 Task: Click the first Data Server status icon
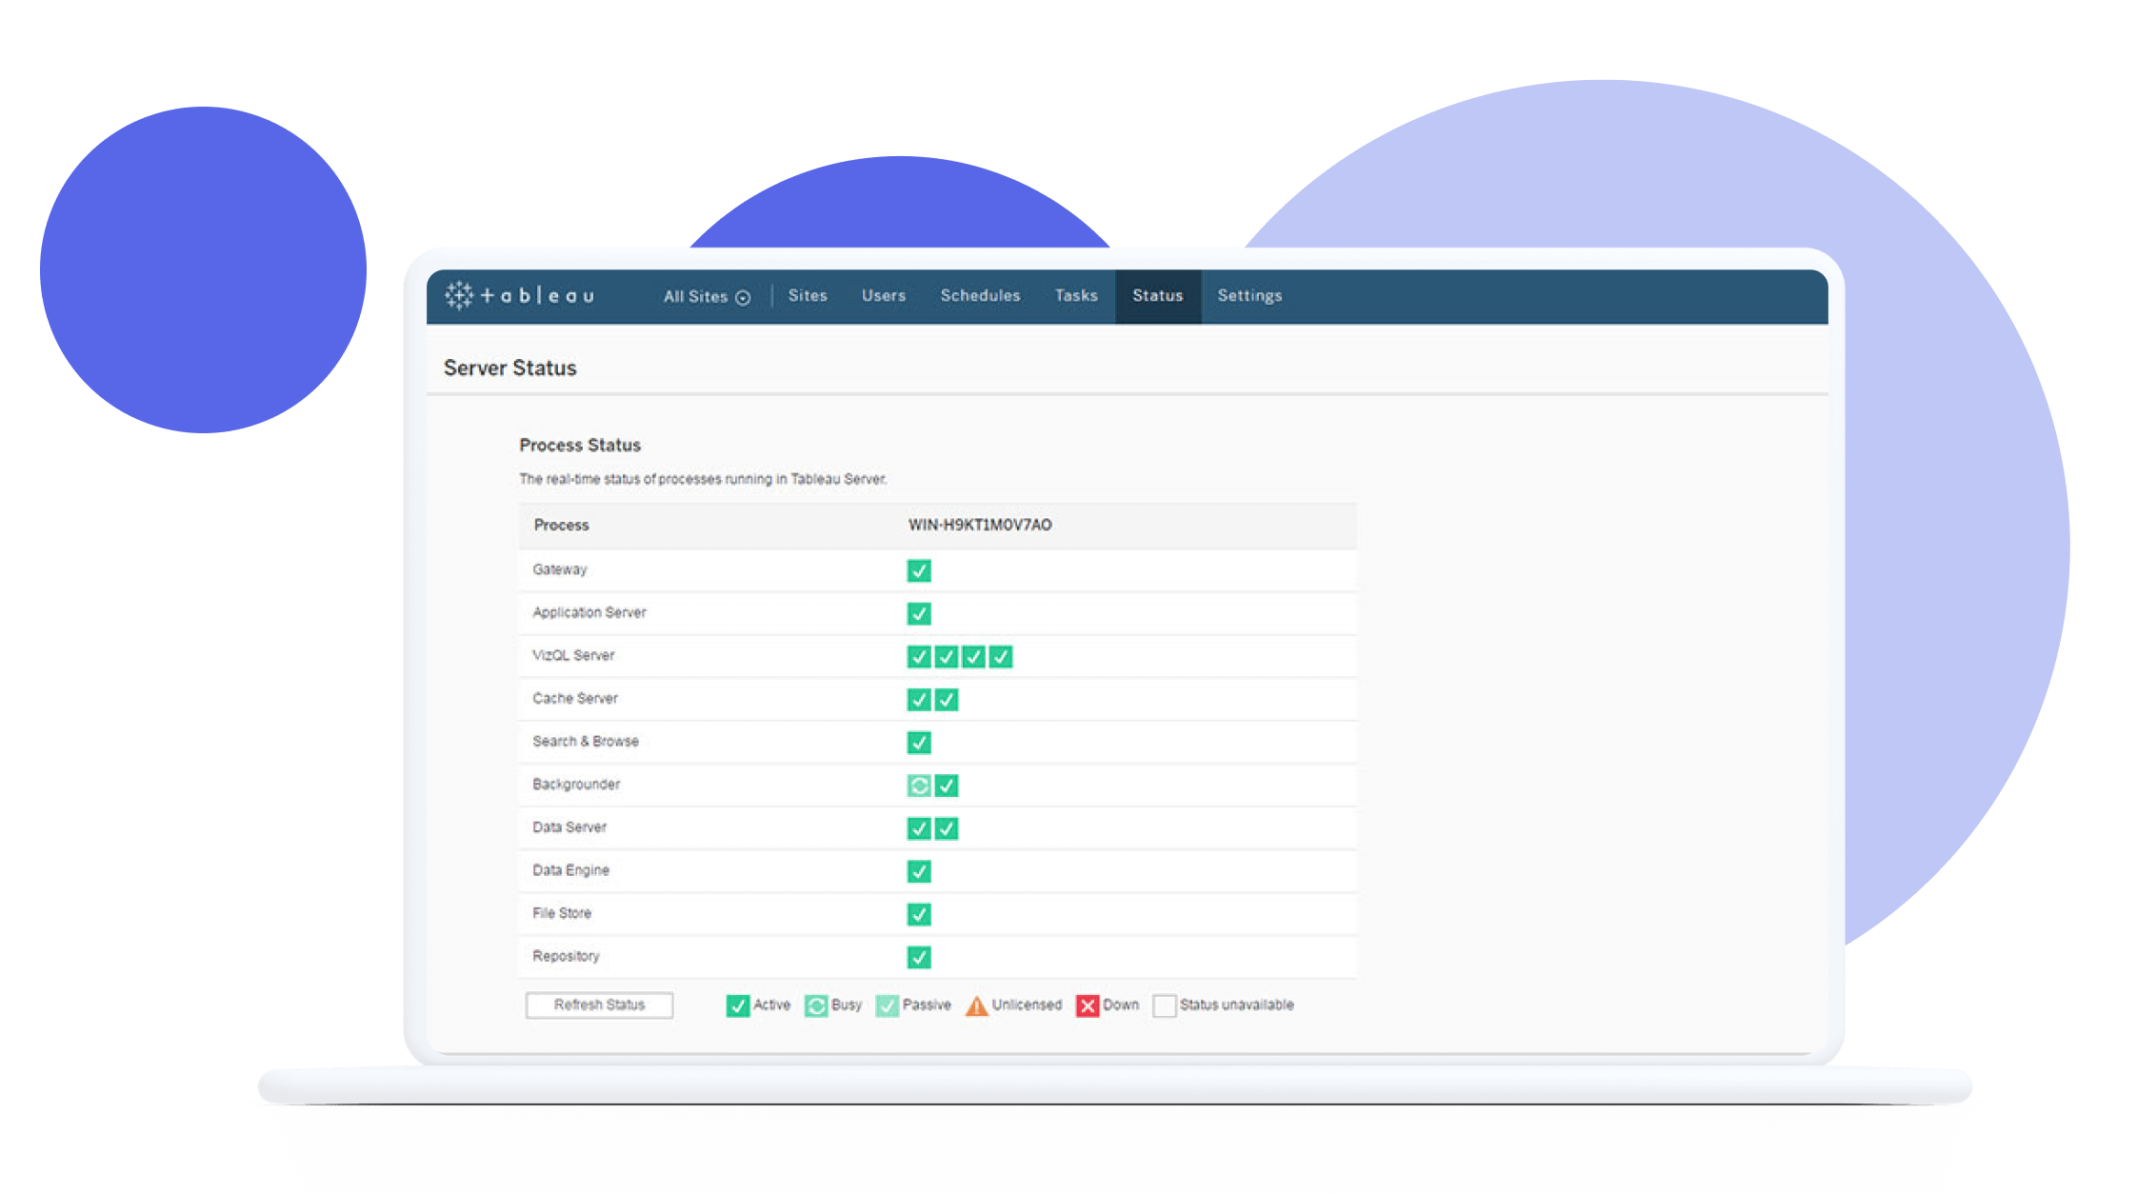tap(919, 828)
